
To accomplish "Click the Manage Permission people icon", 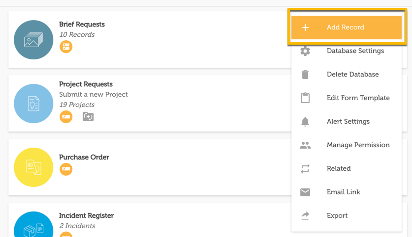I will point(305,145).
